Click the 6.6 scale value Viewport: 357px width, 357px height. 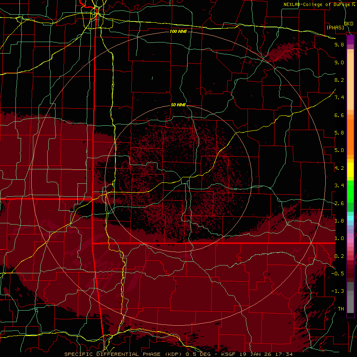[339, 115]
